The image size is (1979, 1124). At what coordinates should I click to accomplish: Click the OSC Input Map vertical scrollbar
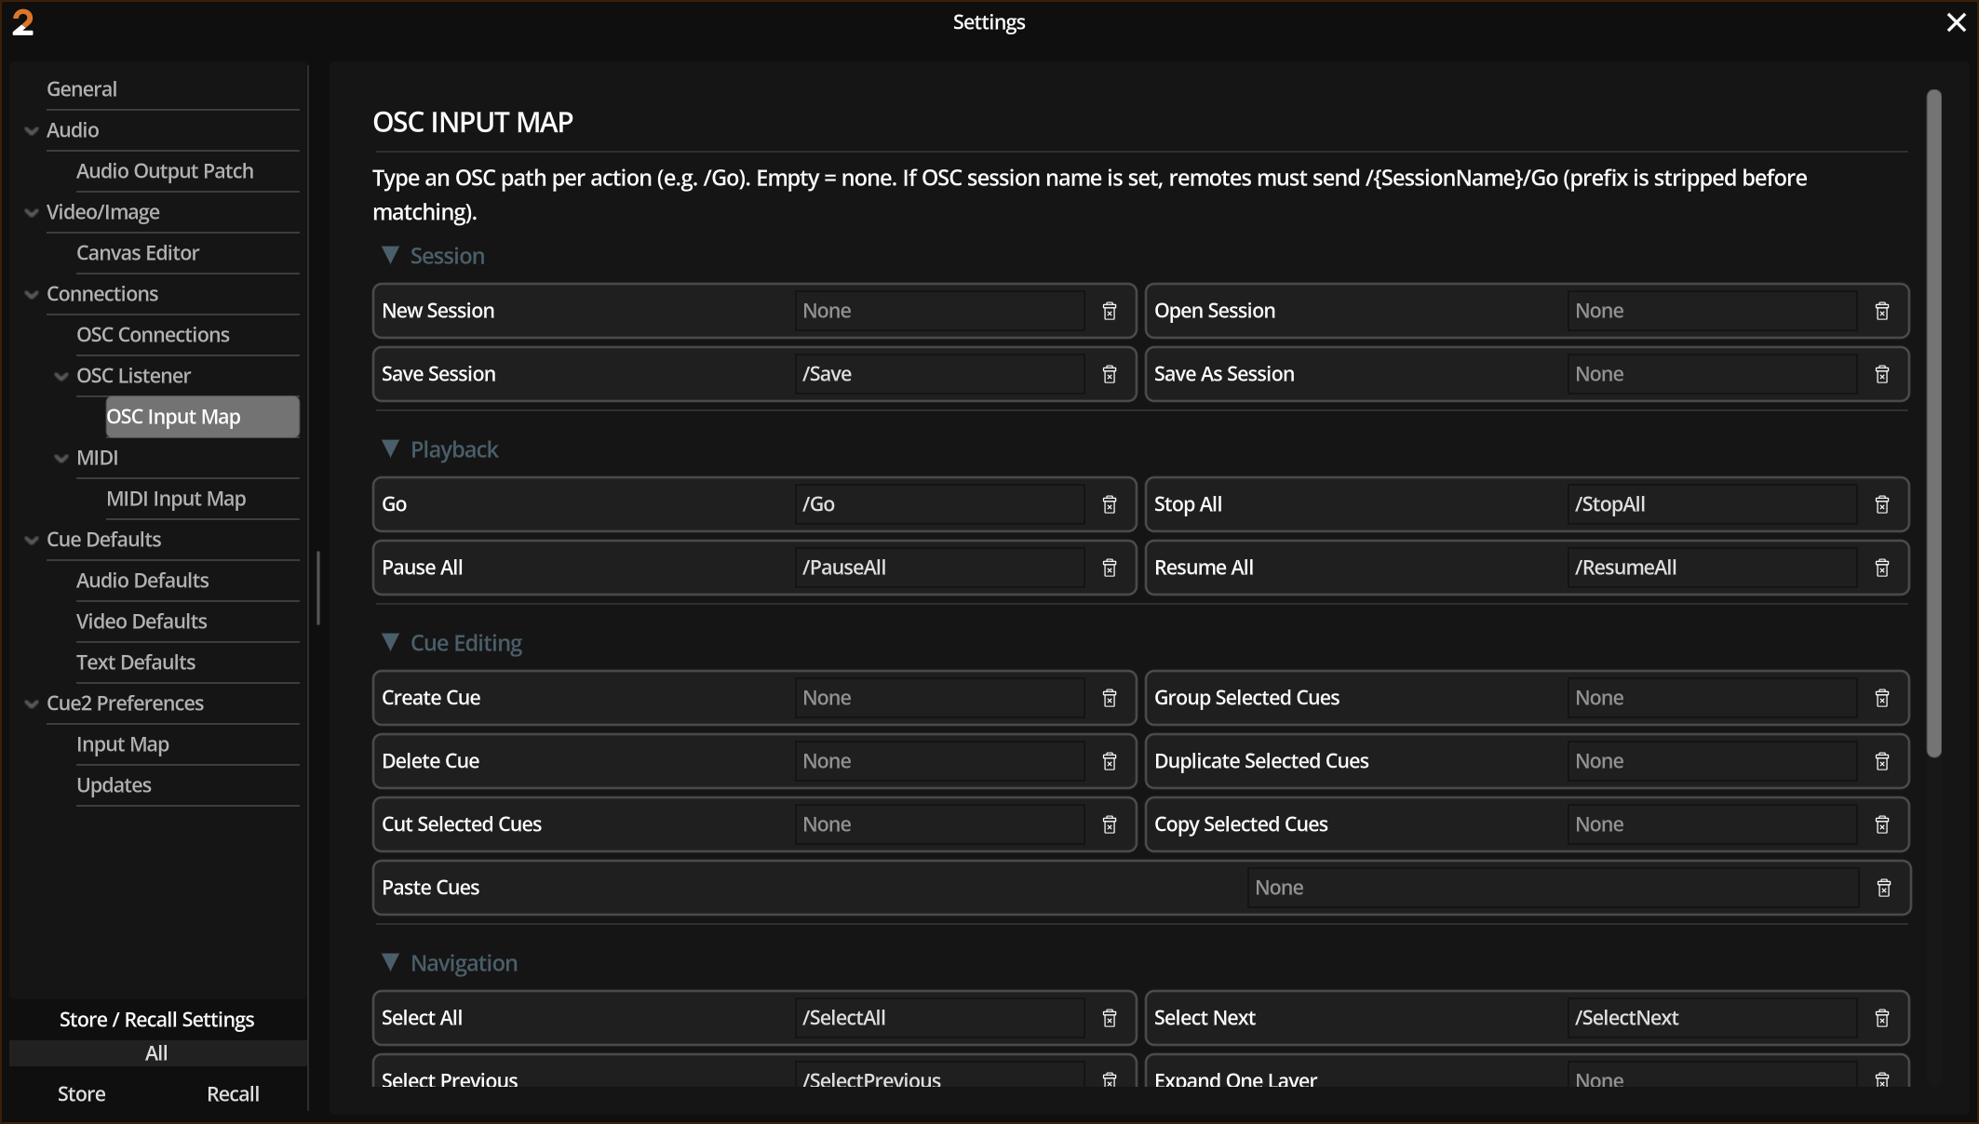click(1933, 423)
